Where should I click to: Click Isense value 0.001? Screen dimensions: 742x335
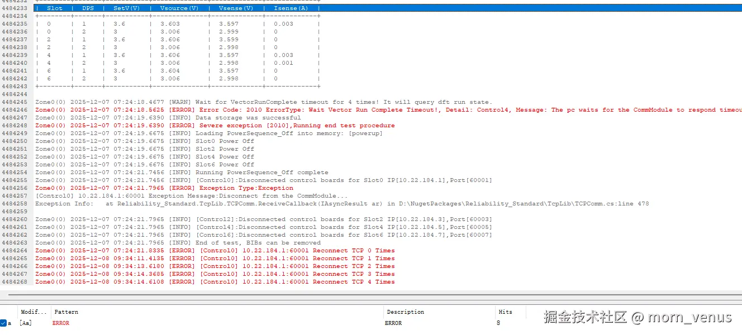[283, 63]
